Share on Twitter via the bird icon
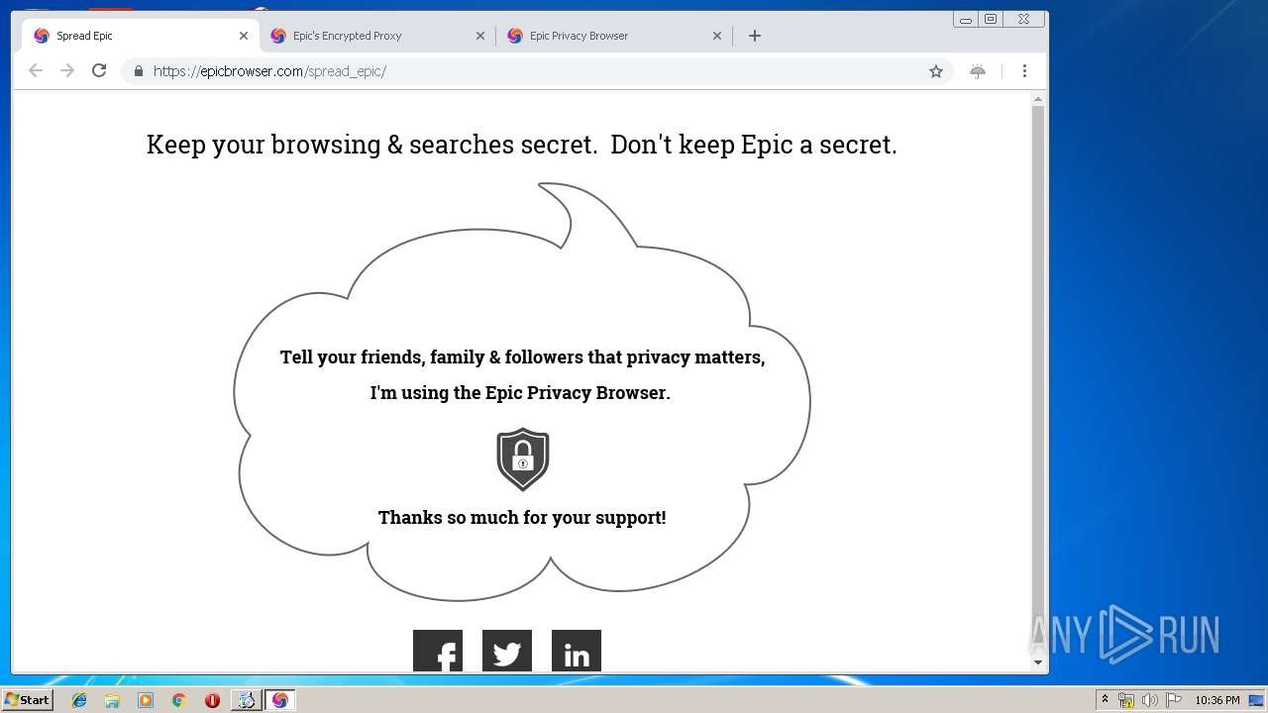Screen dimensions: 1268x713 pyautogui.click(x=507, y=651)
